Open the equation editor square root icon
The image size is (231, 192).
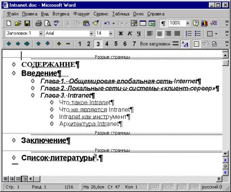click(214, 24)
